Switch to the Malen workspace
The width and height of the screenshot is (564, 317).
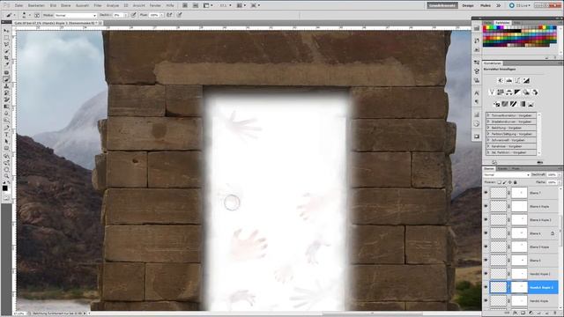click(x=486, y=5)
